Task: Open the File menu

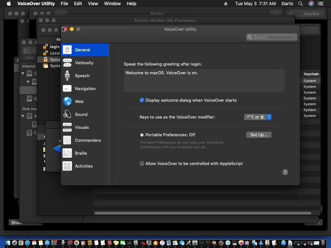Action: coord(64,4)
